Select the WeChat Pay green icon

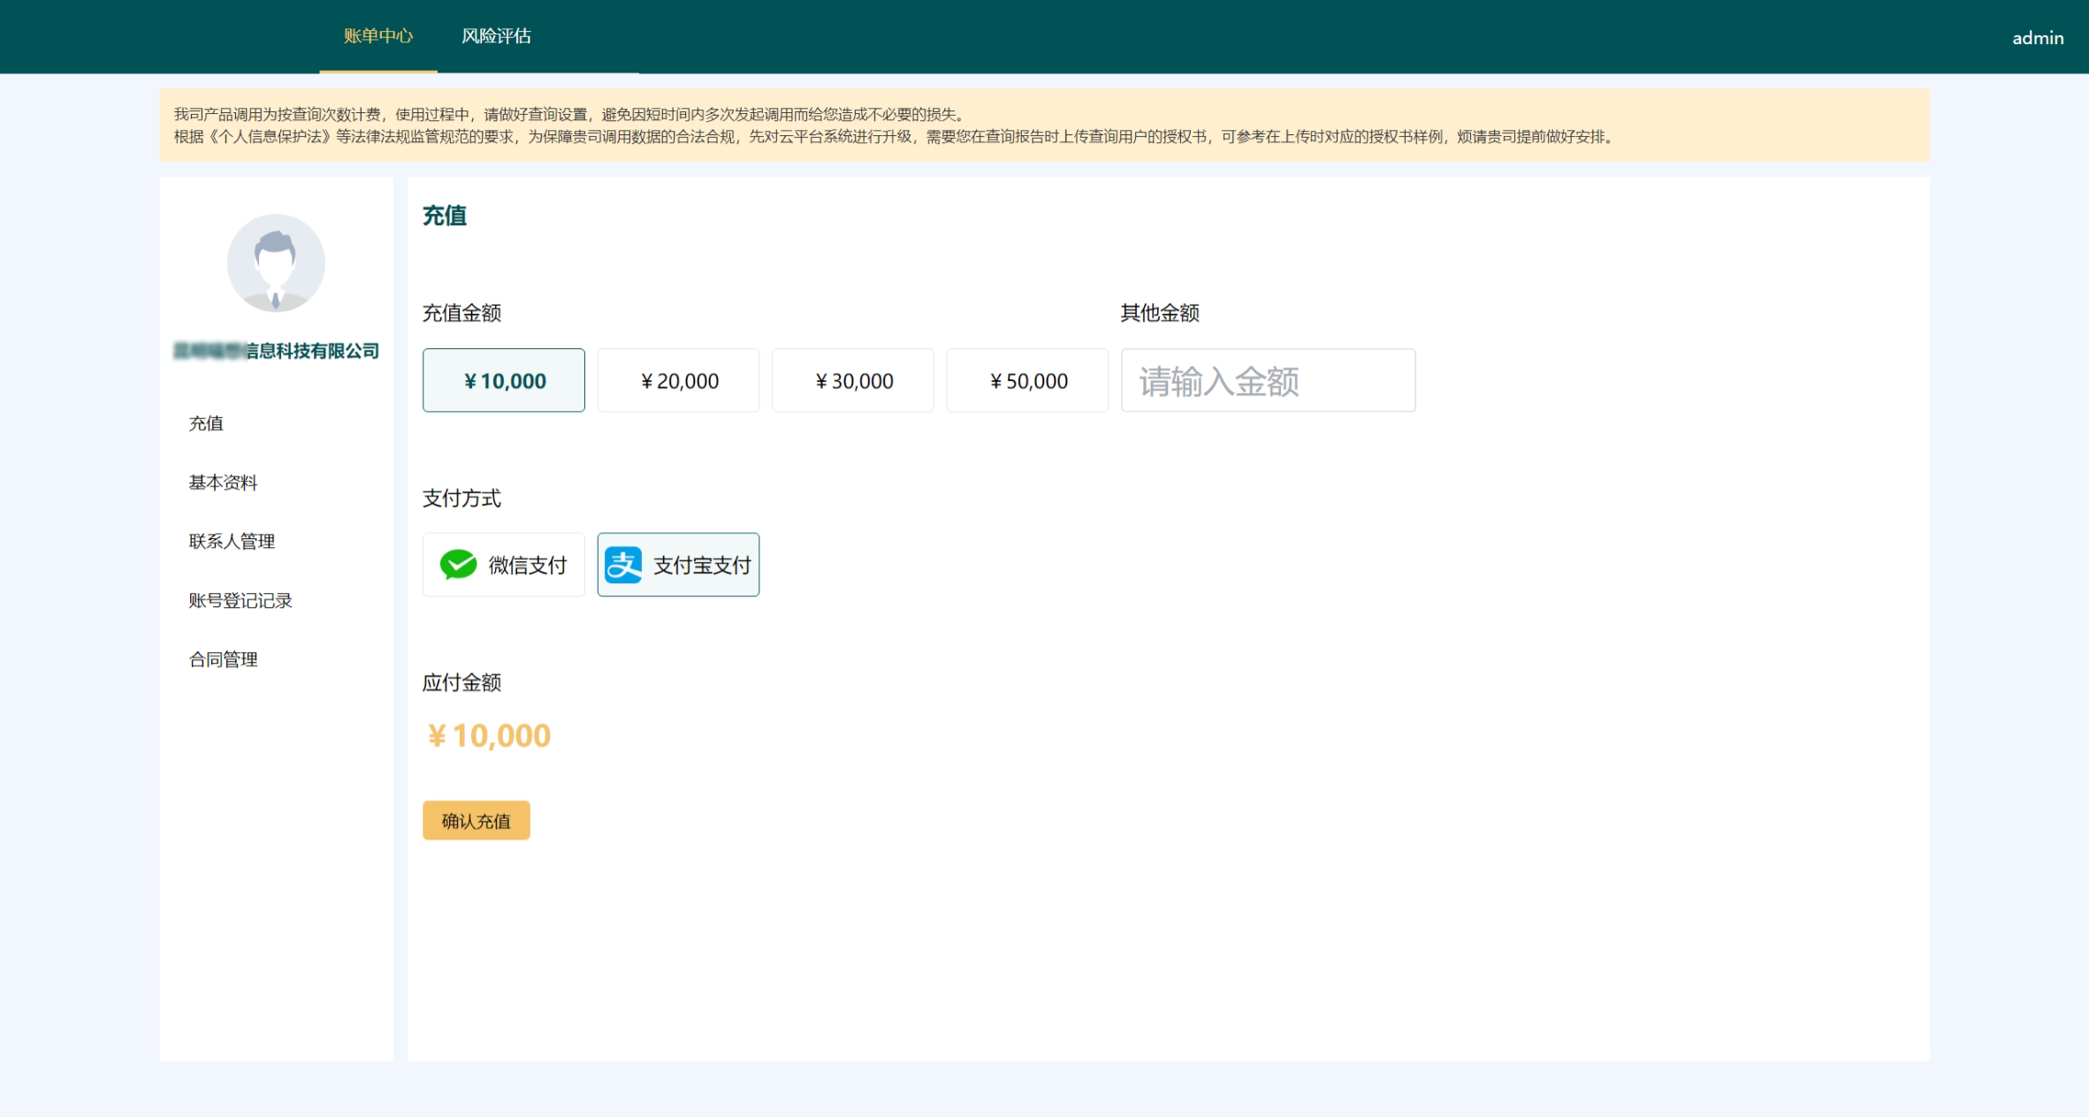tap(458, 565)
